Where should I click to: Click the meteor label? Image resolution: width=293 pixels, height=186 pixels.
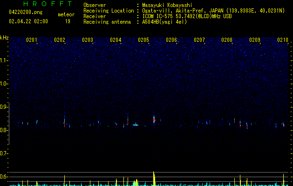tap(66, 14)
